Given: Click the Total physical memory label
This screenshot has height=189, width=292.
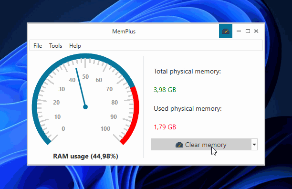Looking at the screenshot, I should [x=187, y=72].
